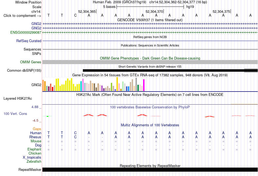Click the black RepeatMasker item bar

[150, 169]
